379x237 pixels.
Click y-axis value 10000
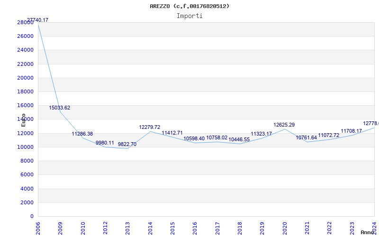click(x=25, y=147)
